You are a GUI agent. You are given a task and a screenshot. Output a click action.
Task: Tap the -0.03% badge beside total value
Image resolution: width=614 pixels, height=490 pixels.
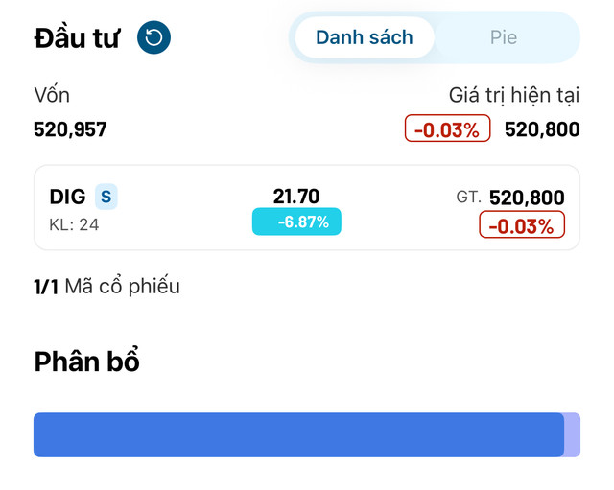click(447, 128)
